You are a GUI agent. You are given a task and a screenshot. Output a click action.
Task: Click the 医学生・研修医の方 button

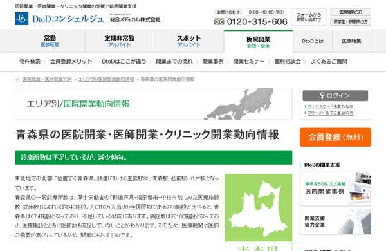tap(351, 22)
